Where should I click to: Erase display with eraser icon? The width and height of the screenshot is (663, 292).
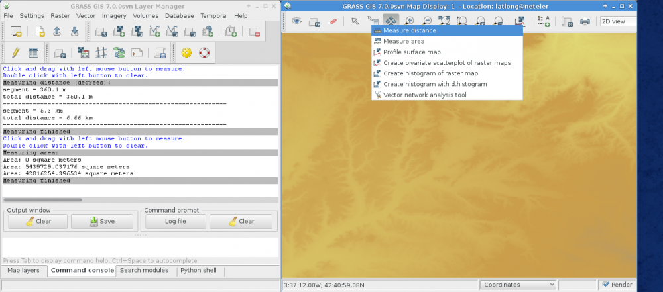333,21
